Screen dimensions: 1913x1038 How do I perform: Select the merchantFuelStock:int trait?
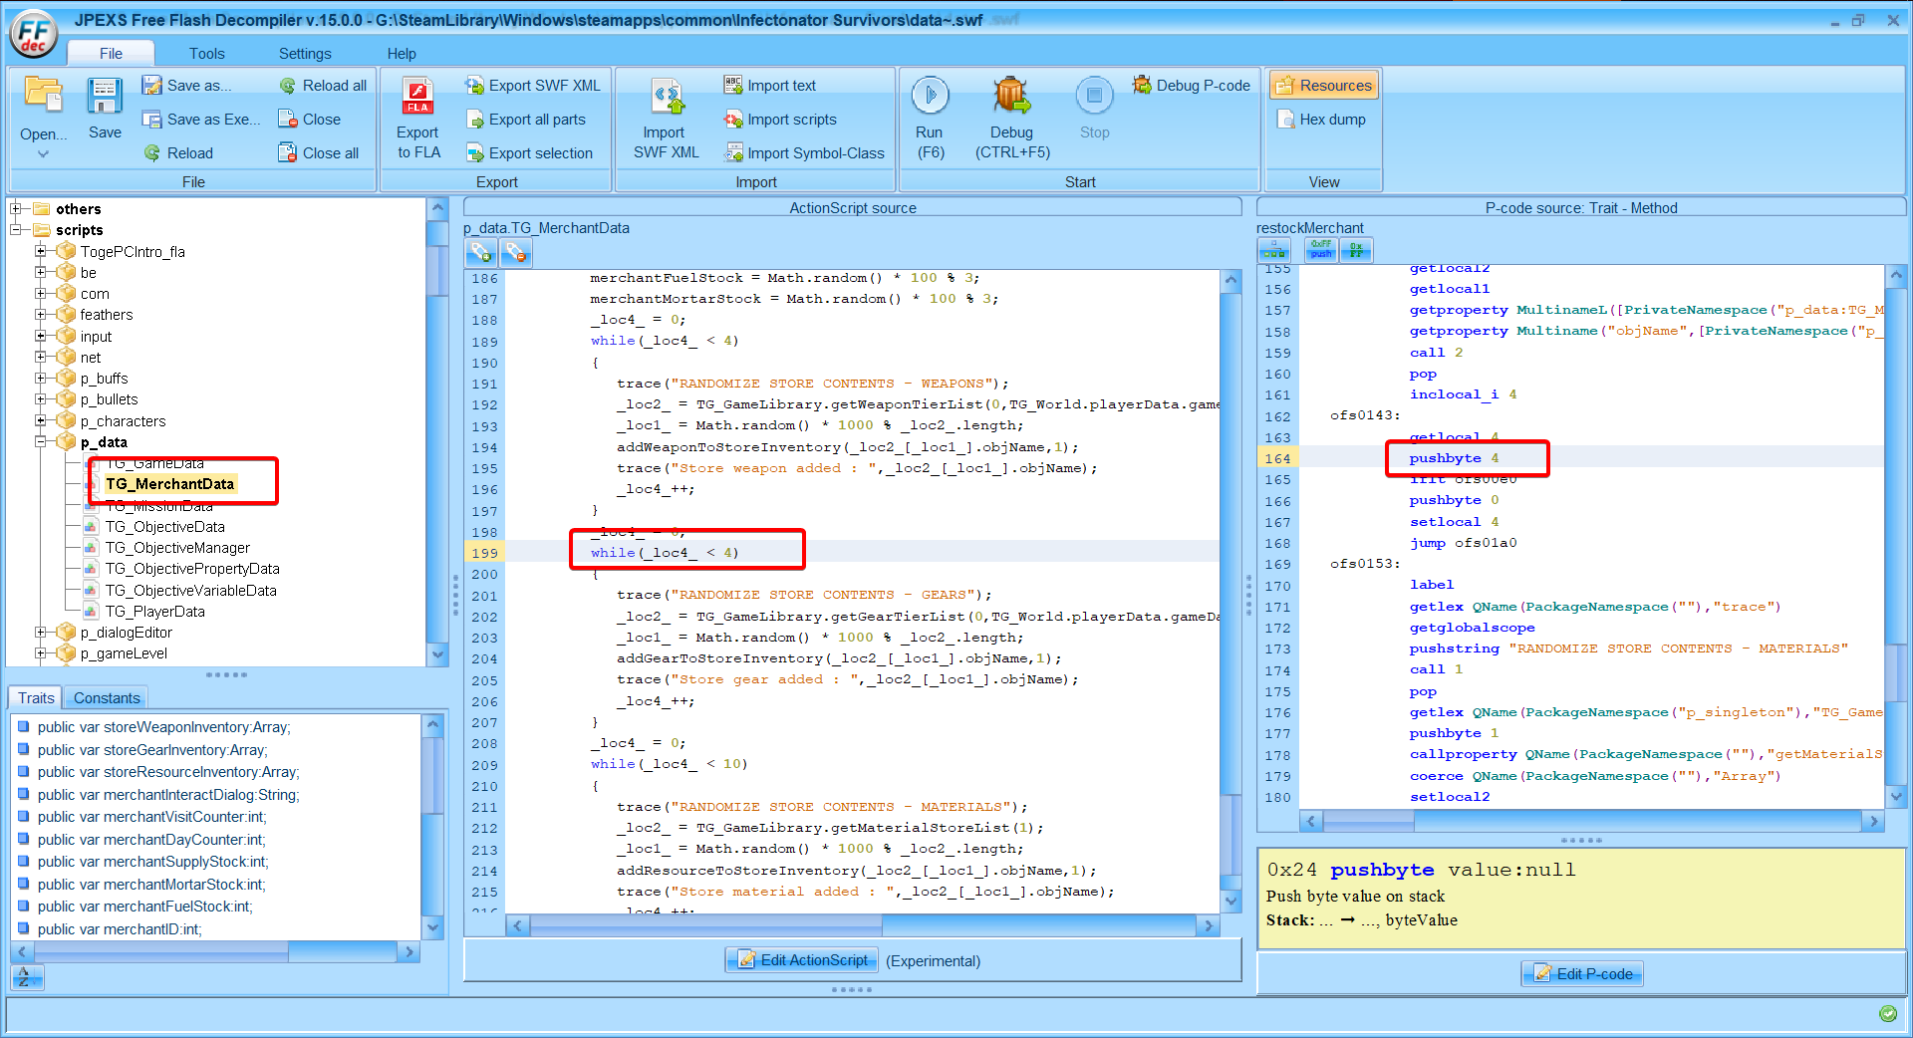pyautogui.click(x=145, y=907)
